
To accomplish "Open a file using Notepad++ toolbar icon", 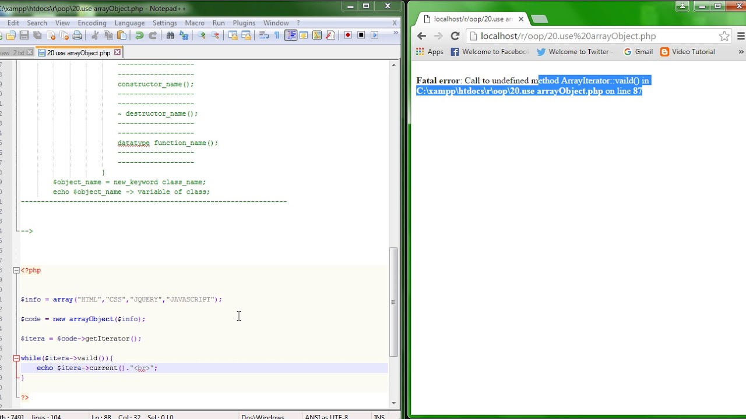I will (x=11, y=35).
